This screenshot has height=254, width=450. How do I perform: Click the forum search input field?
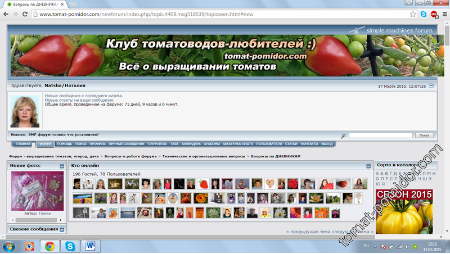tap(380, 135)
